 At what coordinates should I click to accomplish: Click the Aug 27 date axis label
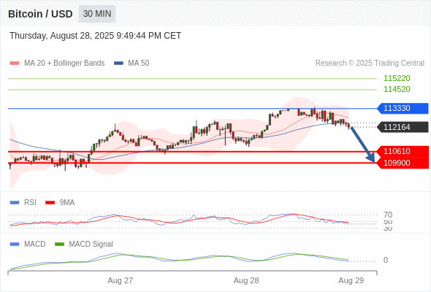(120, 280)
